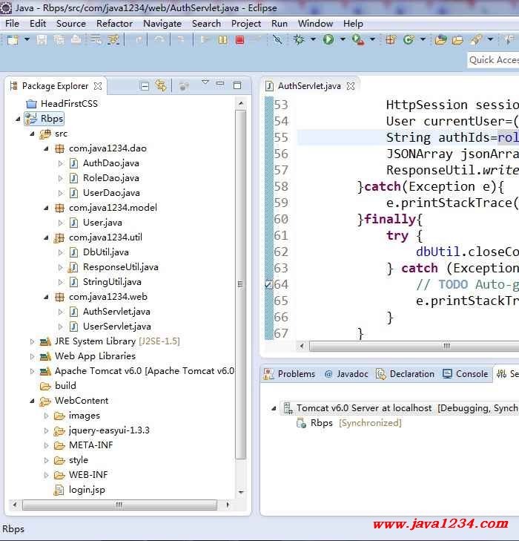This screenshot has width=519, height=541.
Task: Collapse the com.java1234.model package
Action: point(46,208)
